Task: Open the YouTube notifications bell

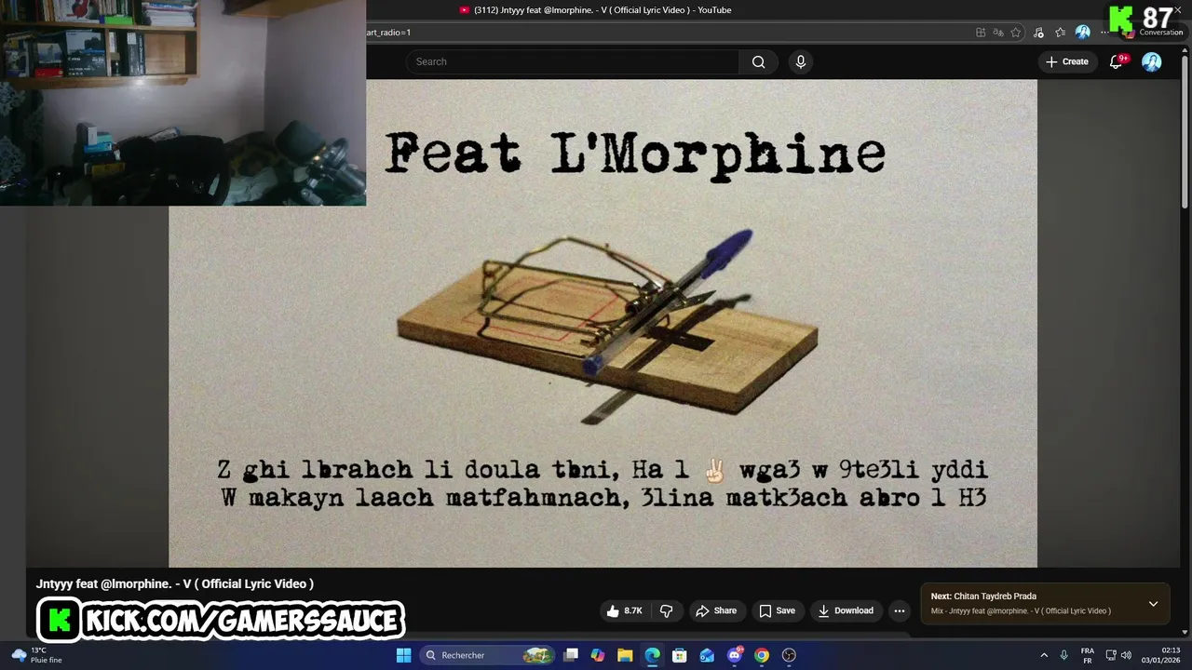Action: pos(1117,61)
